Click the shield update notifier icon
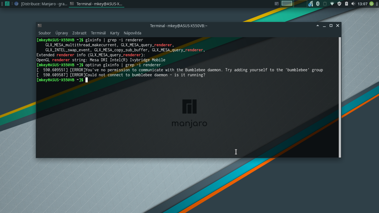379x213 pixels. pyautogui.click(x=339, y=4)
